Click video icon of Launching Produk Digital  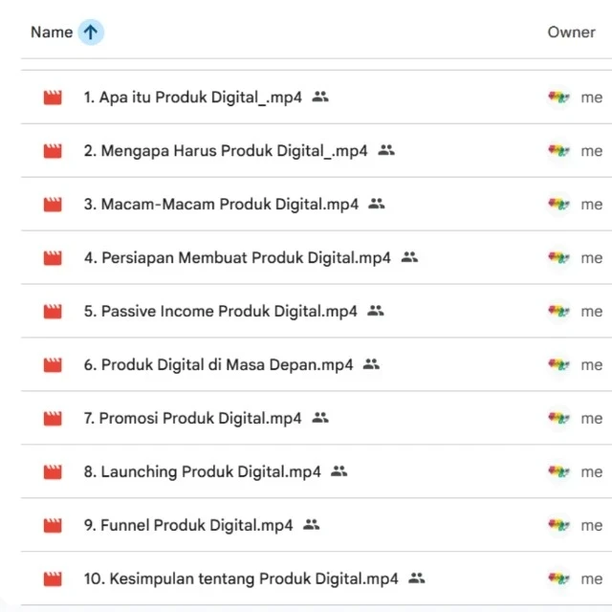pos(53,471)
